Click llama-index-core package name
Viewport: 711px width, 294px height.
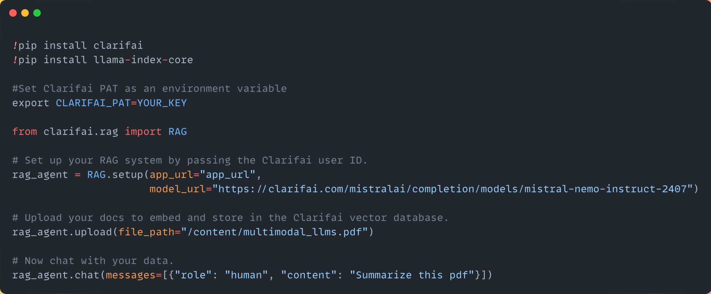coord(143,60)
